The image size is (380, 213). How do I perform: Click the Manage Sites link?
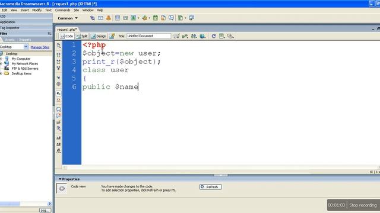pyautogui.click(x=40, y=47)
